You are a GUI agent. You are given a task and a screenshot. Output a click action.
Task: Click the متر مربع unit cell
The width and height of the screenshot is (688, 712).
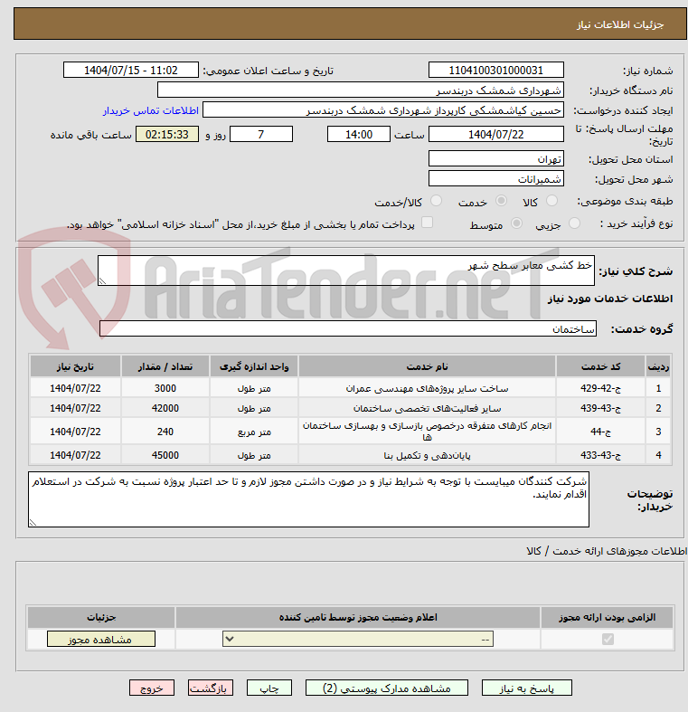[x=254, y=432]
